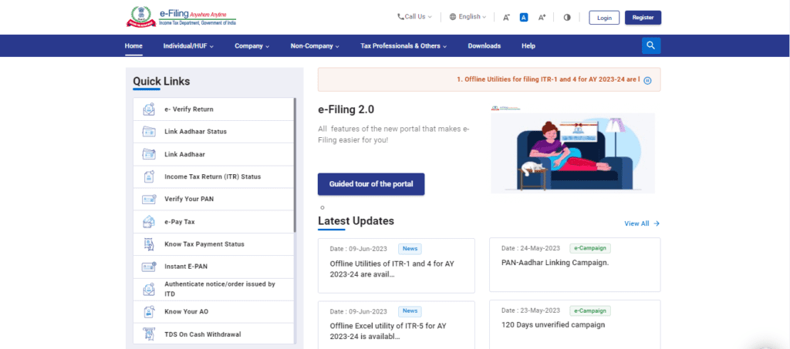This screenshot has width=790, height=349.
Task: Open TDS On Cash Withdrawal link
Action: 214,334
